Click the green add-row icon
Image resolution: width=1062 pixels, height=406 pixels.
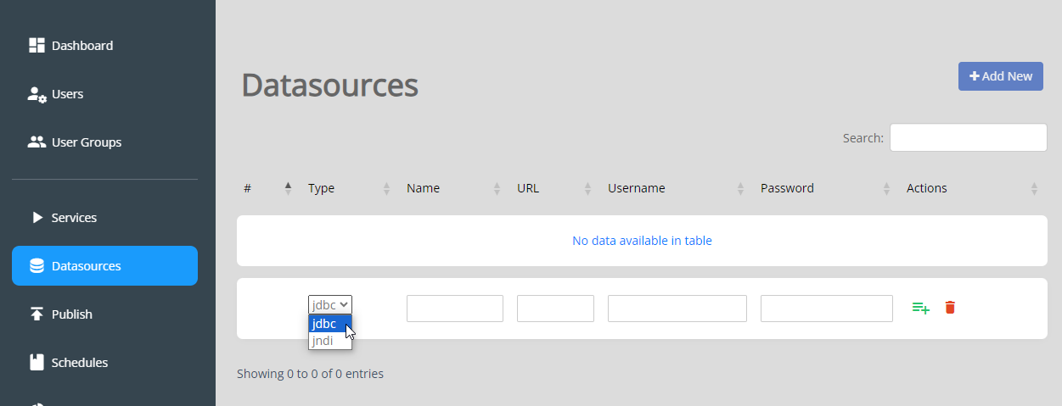click(x=921, y=308)
